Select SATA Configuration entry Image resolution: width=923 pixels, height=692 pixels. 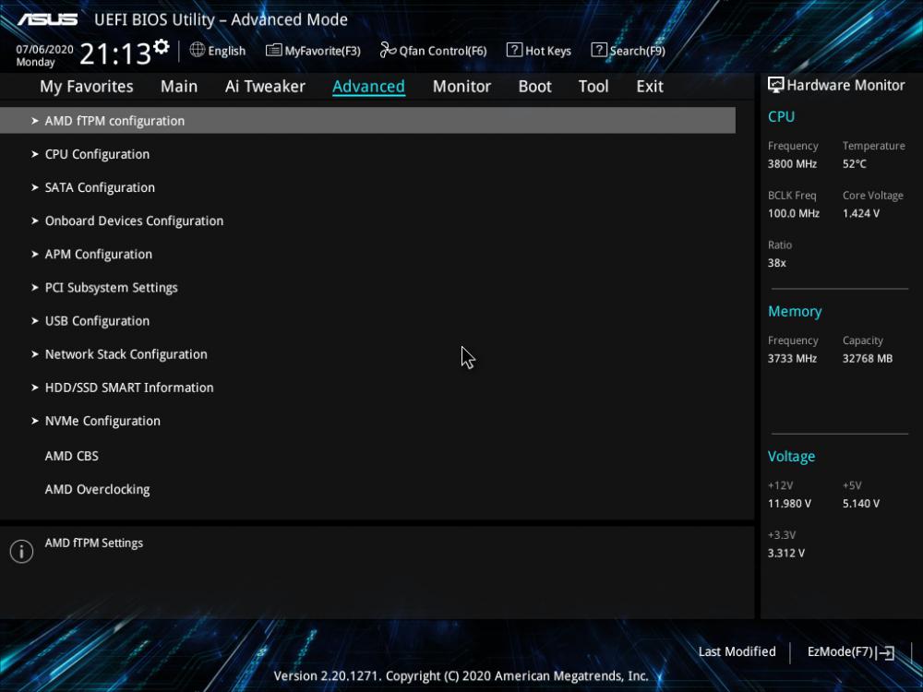tap(100, 187)
